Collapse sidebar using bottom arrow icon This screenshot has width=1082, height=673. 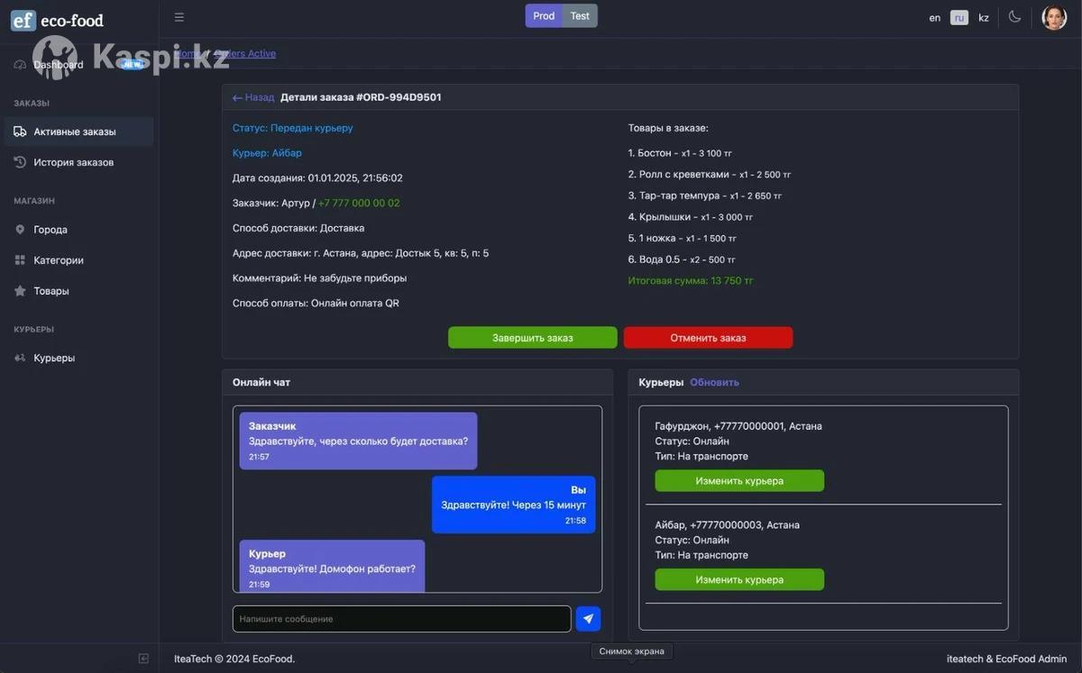coord(143,659)
